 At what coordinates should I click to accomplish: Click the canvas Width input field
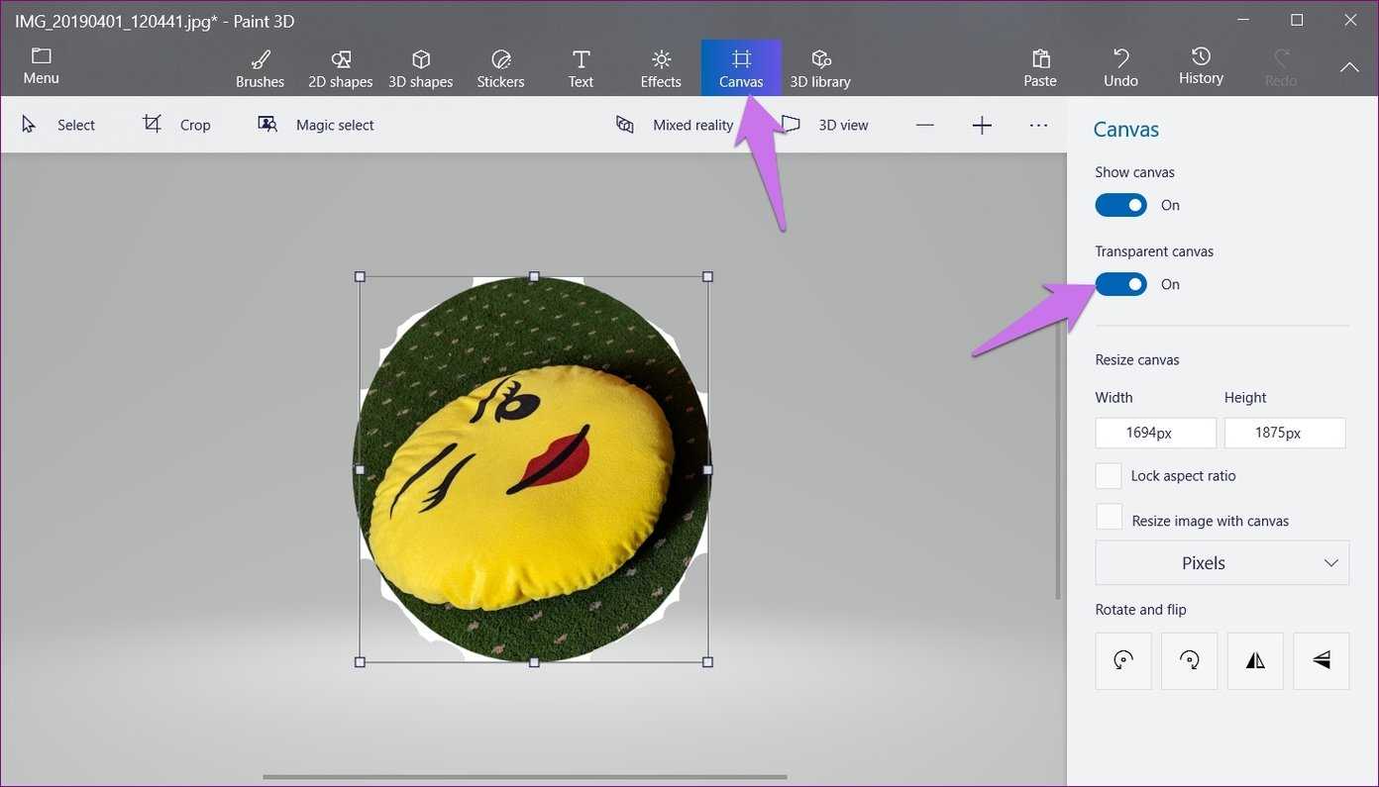point(1155,433)
